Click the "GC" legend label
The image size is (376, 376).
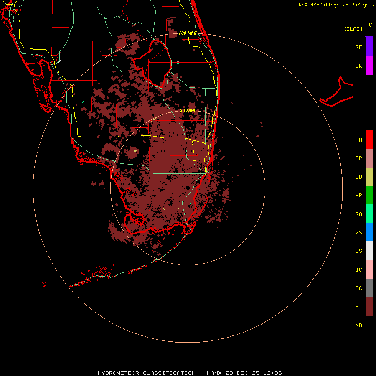click(358, 288)
